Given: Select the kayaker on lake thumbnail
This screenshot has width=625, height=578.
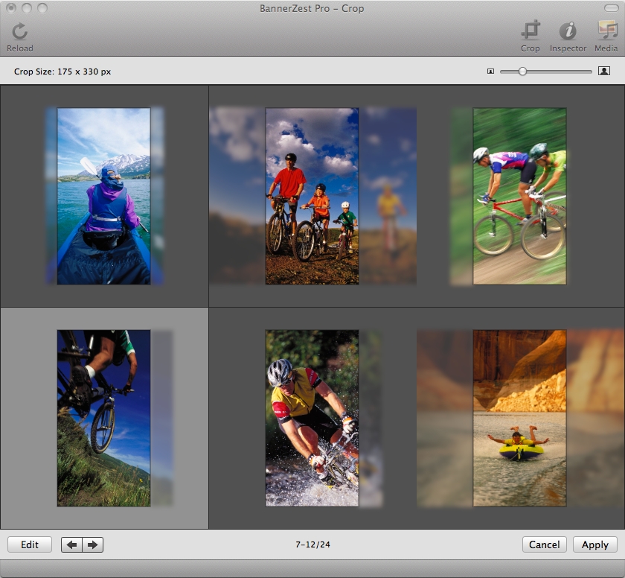Looking at the screenshot, I should tap(103, 196).
